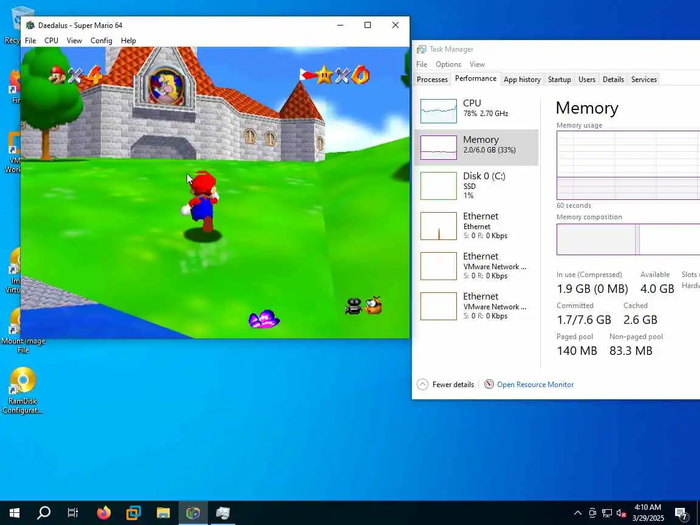Viewport: 700px width, 525px height.
Task: Click the muted volume tray icon
Action: tap(622, 513)
